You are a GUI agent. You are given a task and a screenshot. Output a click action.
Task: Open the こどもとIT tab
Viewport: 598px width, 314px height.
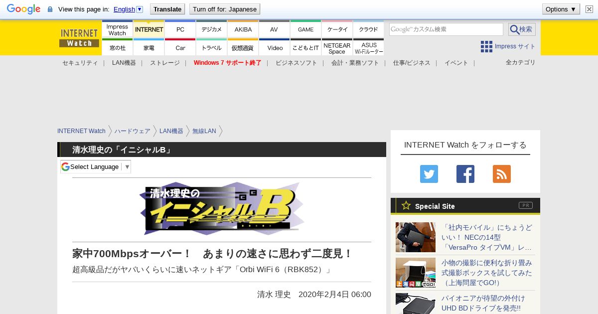(x=305, y=47)
